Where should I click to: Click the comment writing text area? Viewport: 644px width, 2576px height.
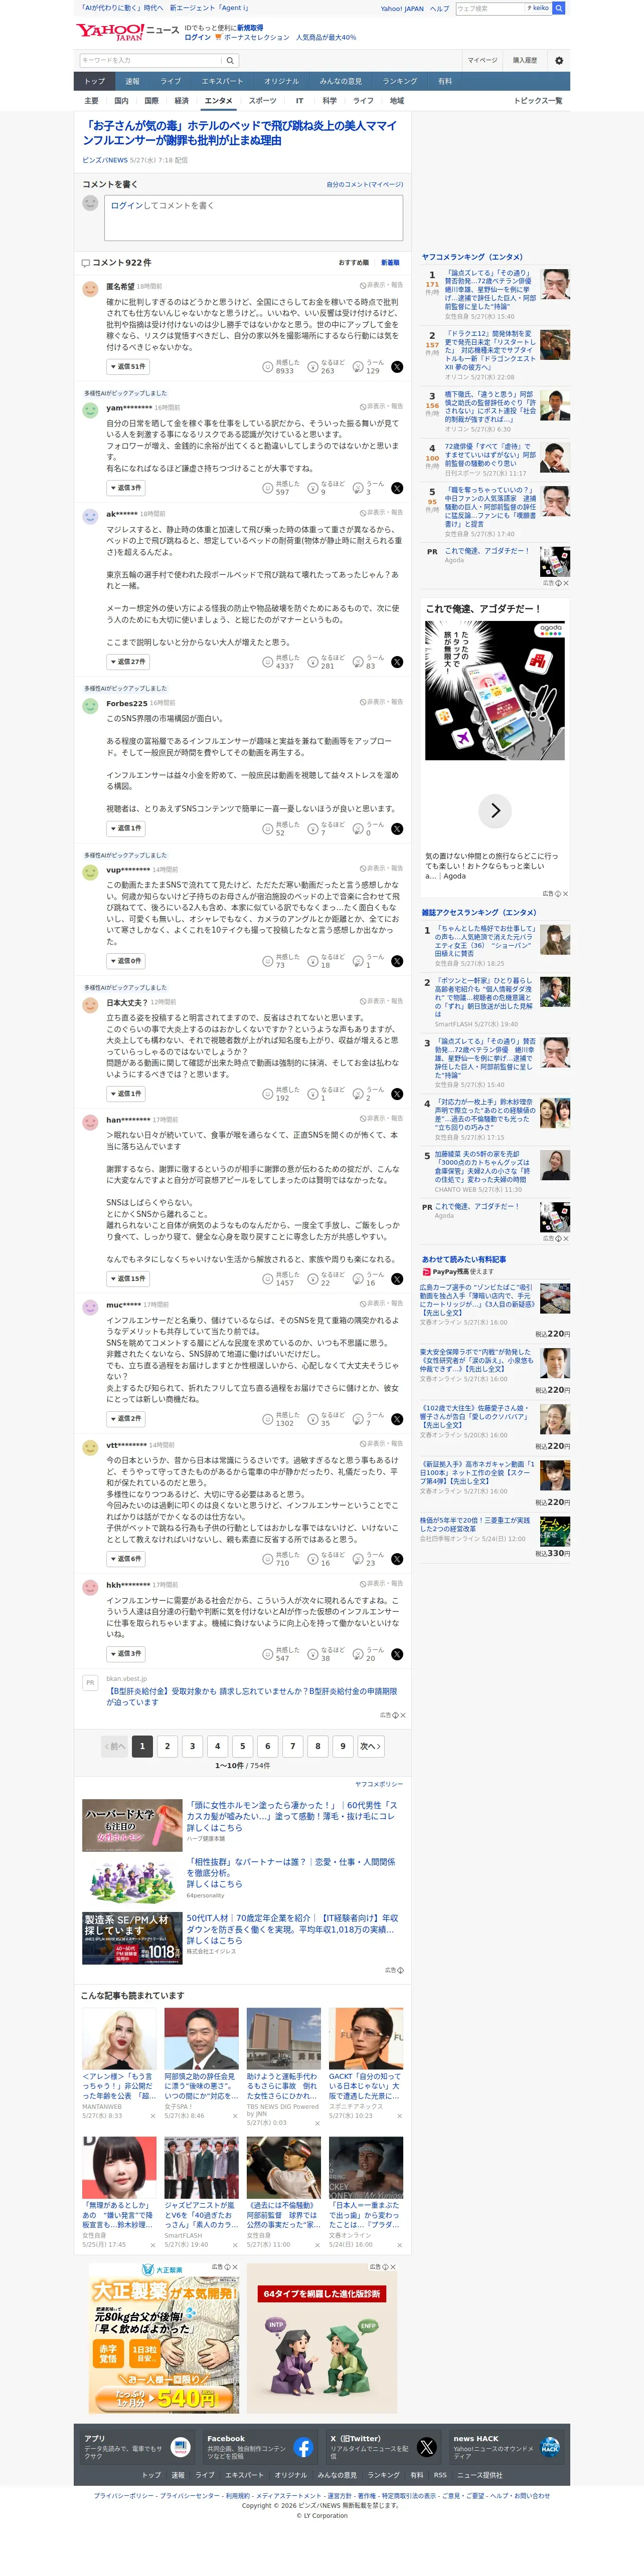click(253, 218)
